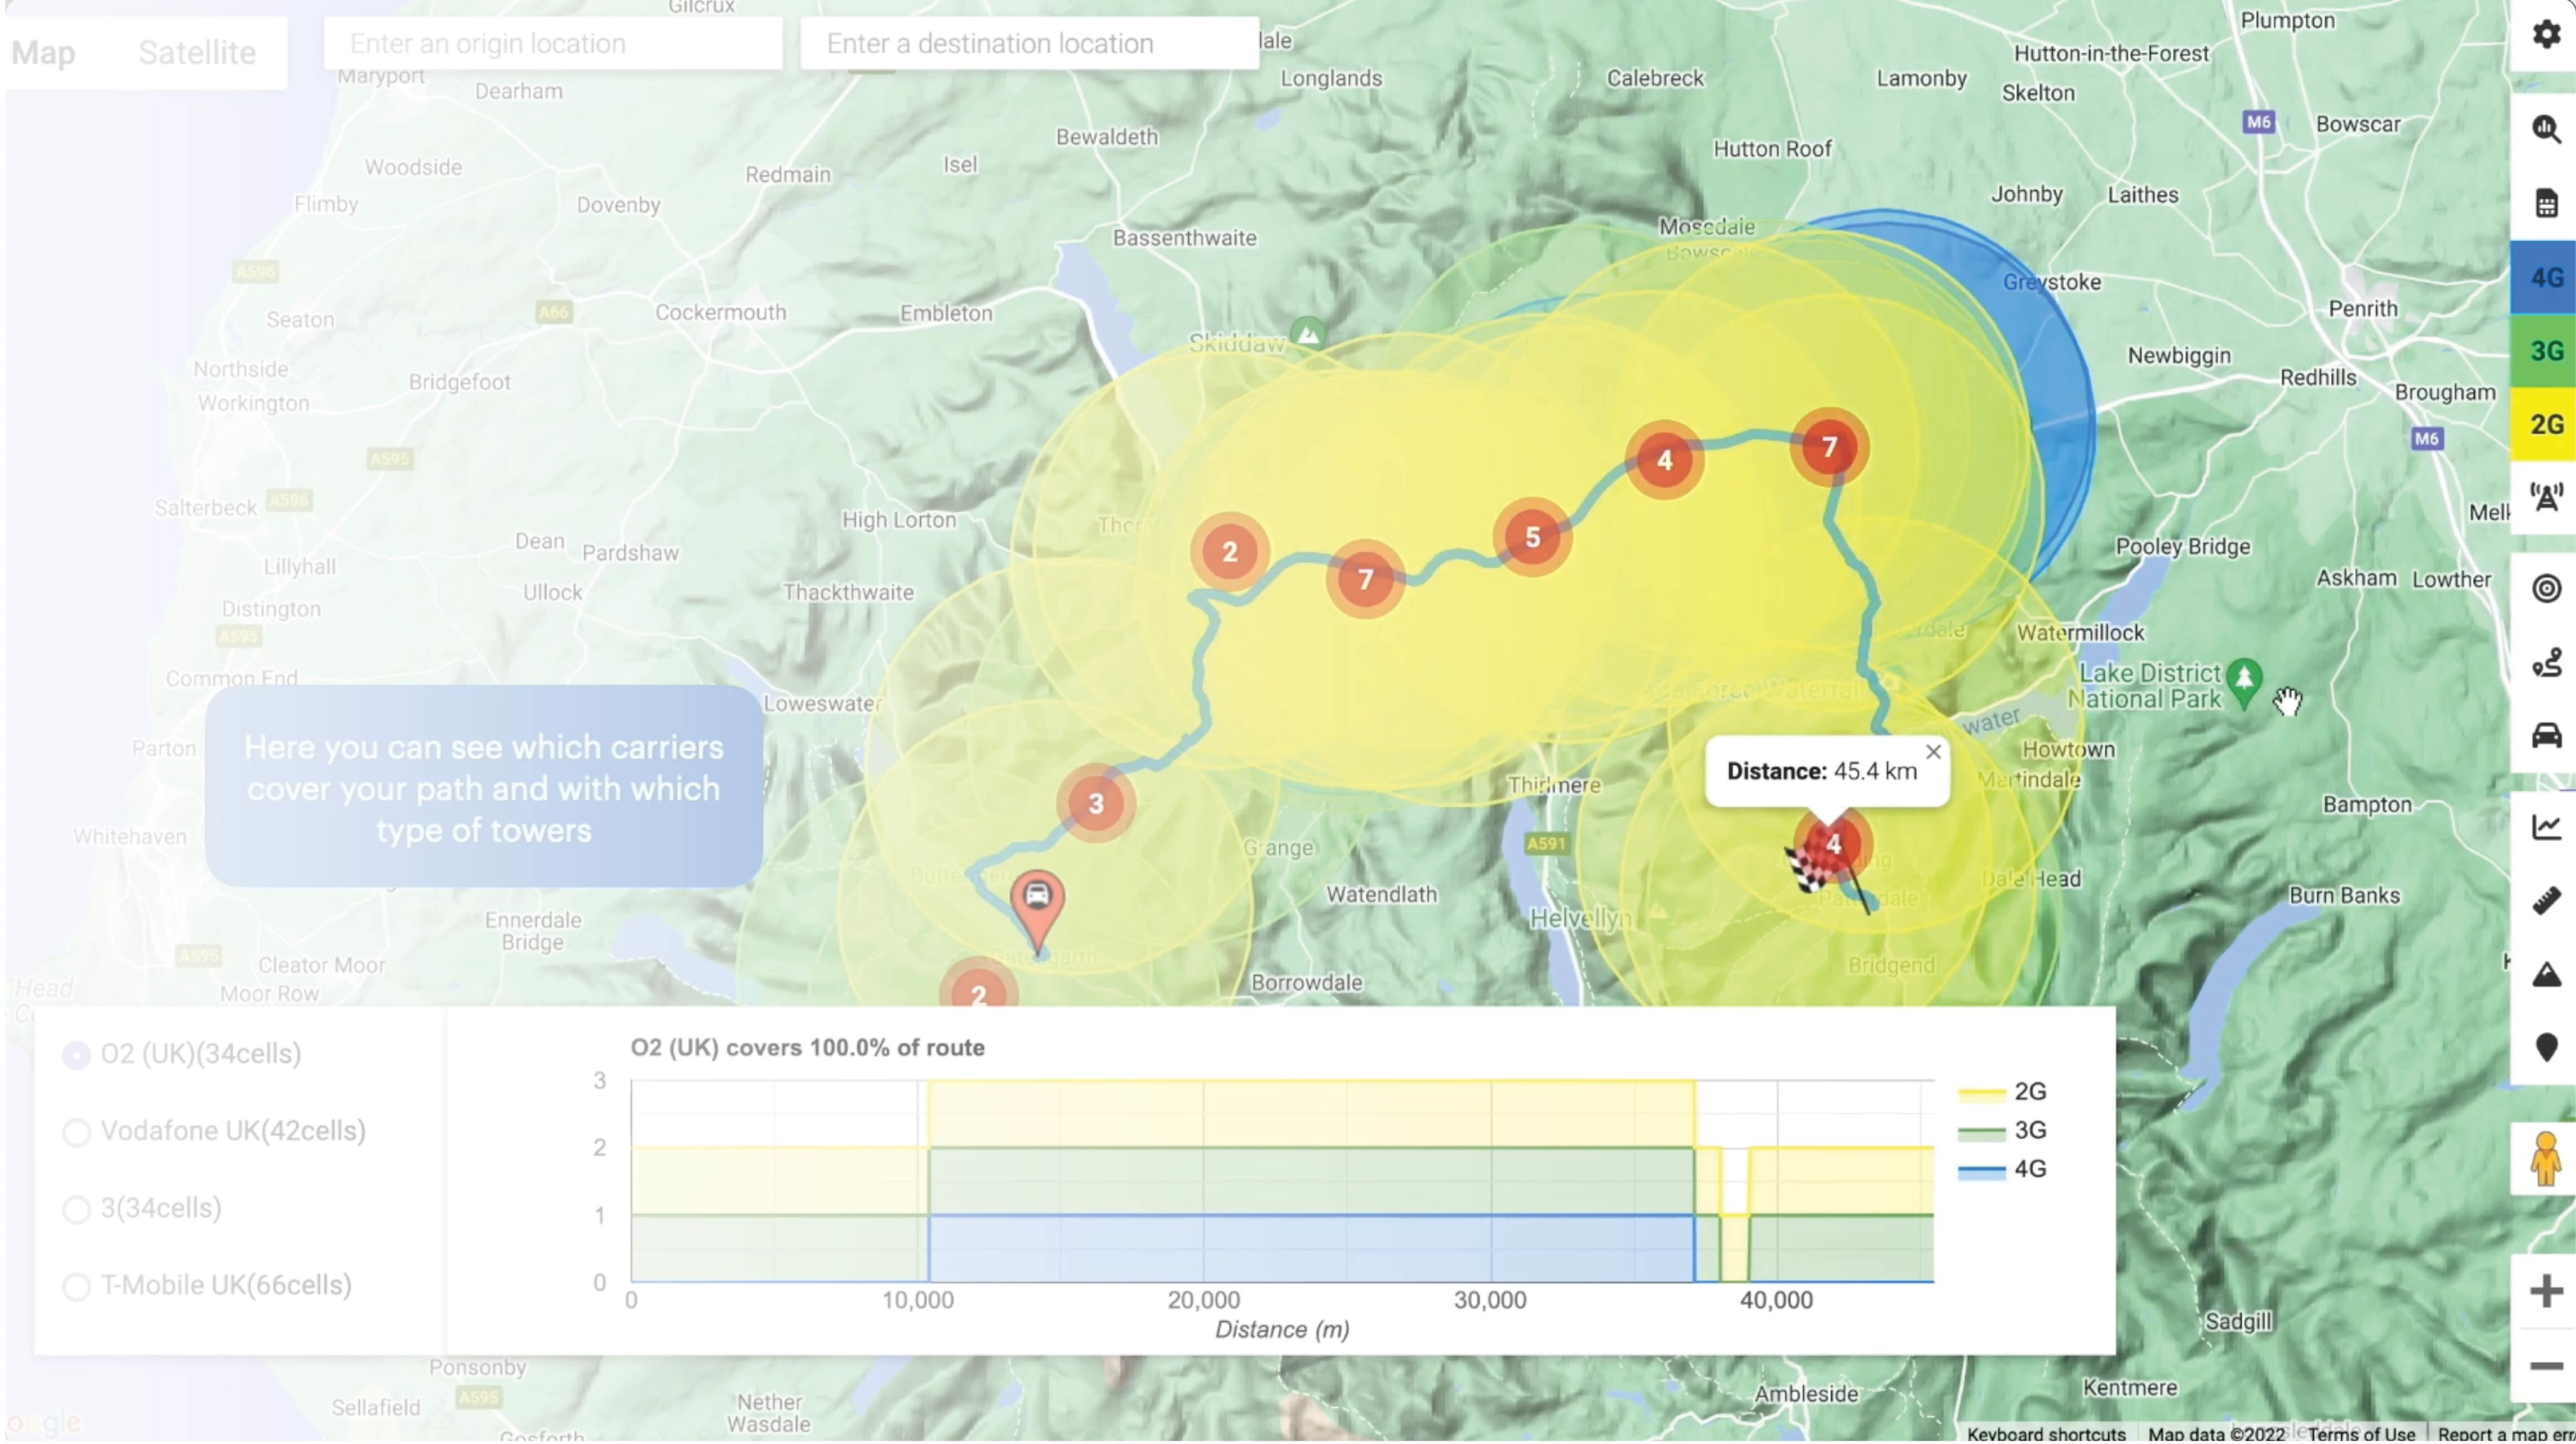
Task: Select O2 (UK) carrier radio button
Action: tap(76, 1055)
